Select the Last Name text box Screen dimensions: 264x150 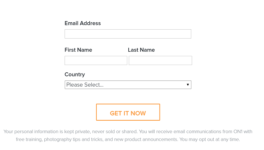160,60
